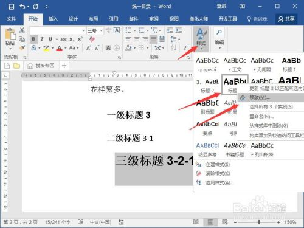Click the bullets list icon
This screenshot has width=304, height=228.
tap(128, 30)
